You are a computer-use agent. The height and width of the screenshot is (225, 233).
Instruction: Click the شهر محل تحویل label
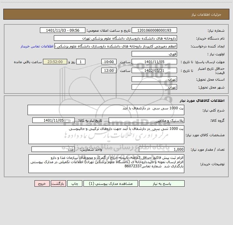pyautogui.click(x=212, y=88)
